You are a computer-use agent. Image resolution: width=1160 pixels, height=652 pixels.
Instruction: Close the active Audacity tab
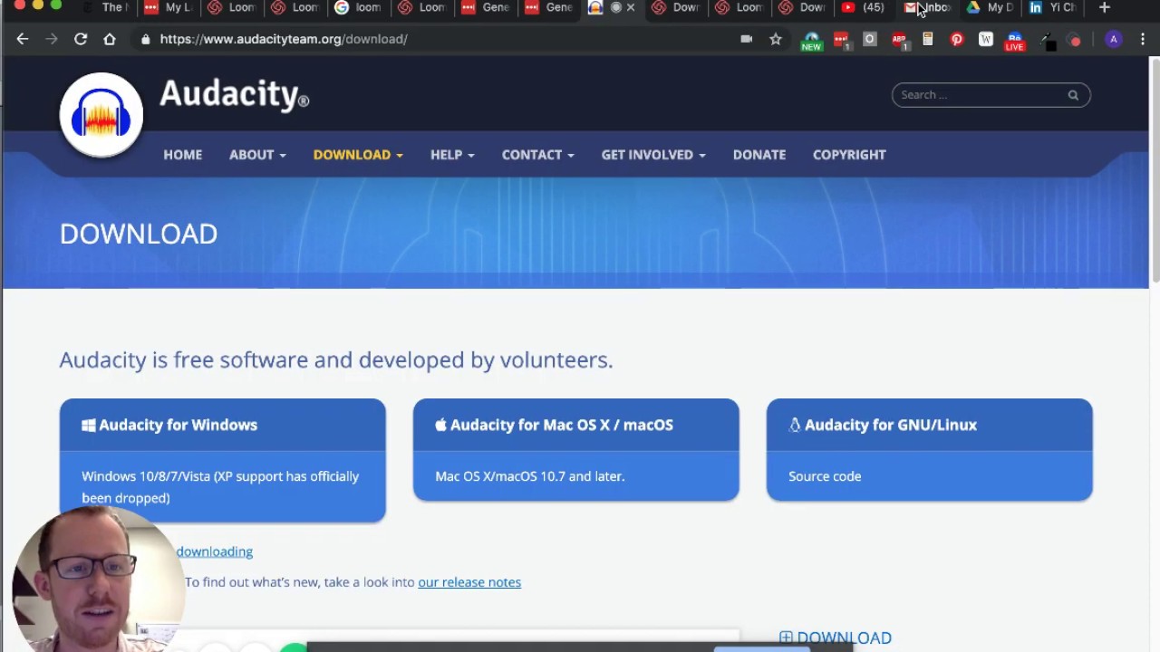(x=631, y=7)
